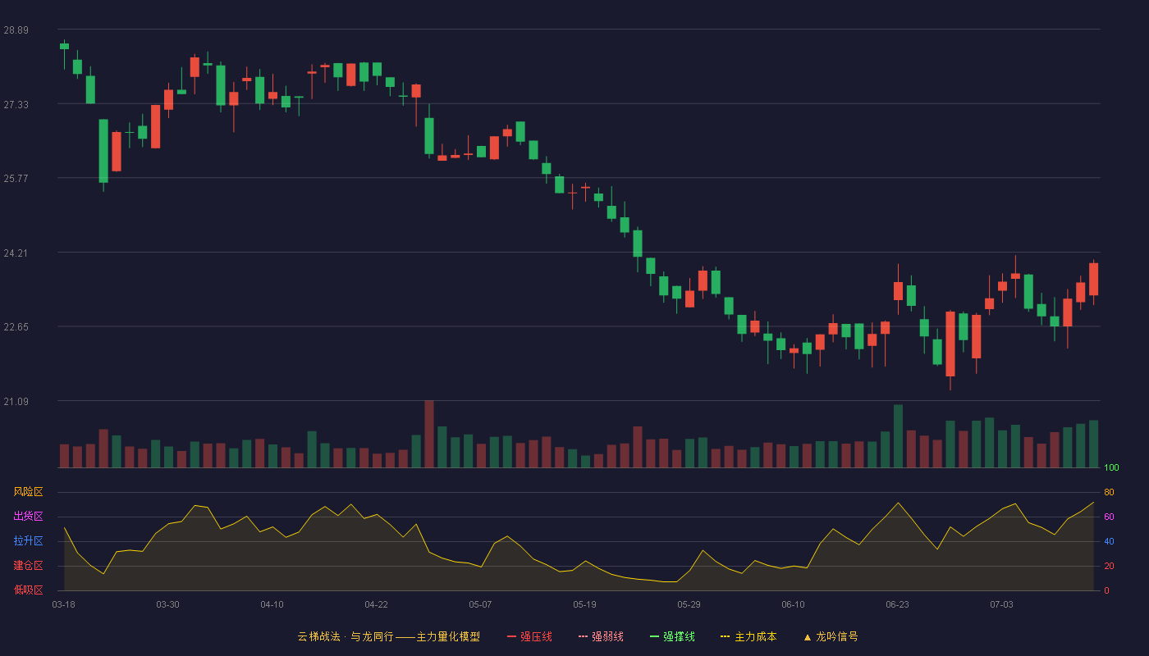Viewport: 1149px width, 656px height.
Task: Click the 05-19 date label
Action: pyautogui.click(x=584, y=604)
